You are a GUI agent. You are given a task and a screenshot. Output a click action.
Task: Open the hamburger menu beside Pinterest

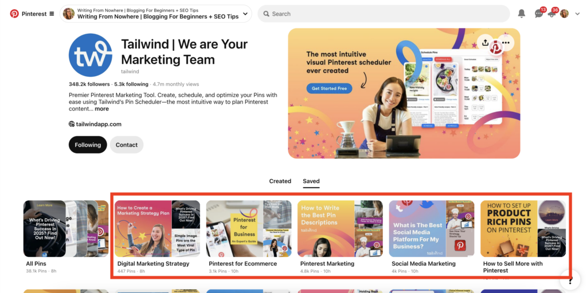(x=52, y=14)
